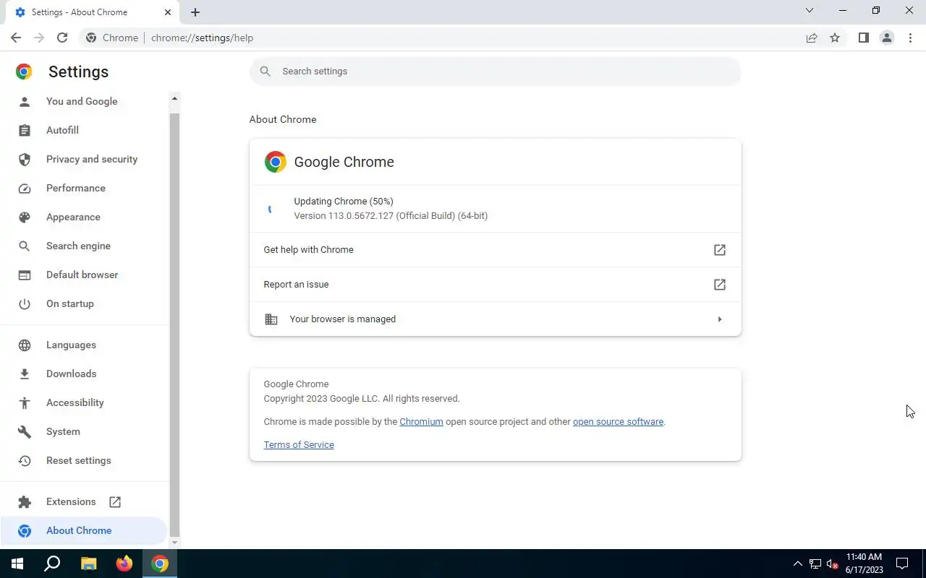Screen dimensions: 926x578
Task: Open Appearance settings
Action: pos(73,217)
